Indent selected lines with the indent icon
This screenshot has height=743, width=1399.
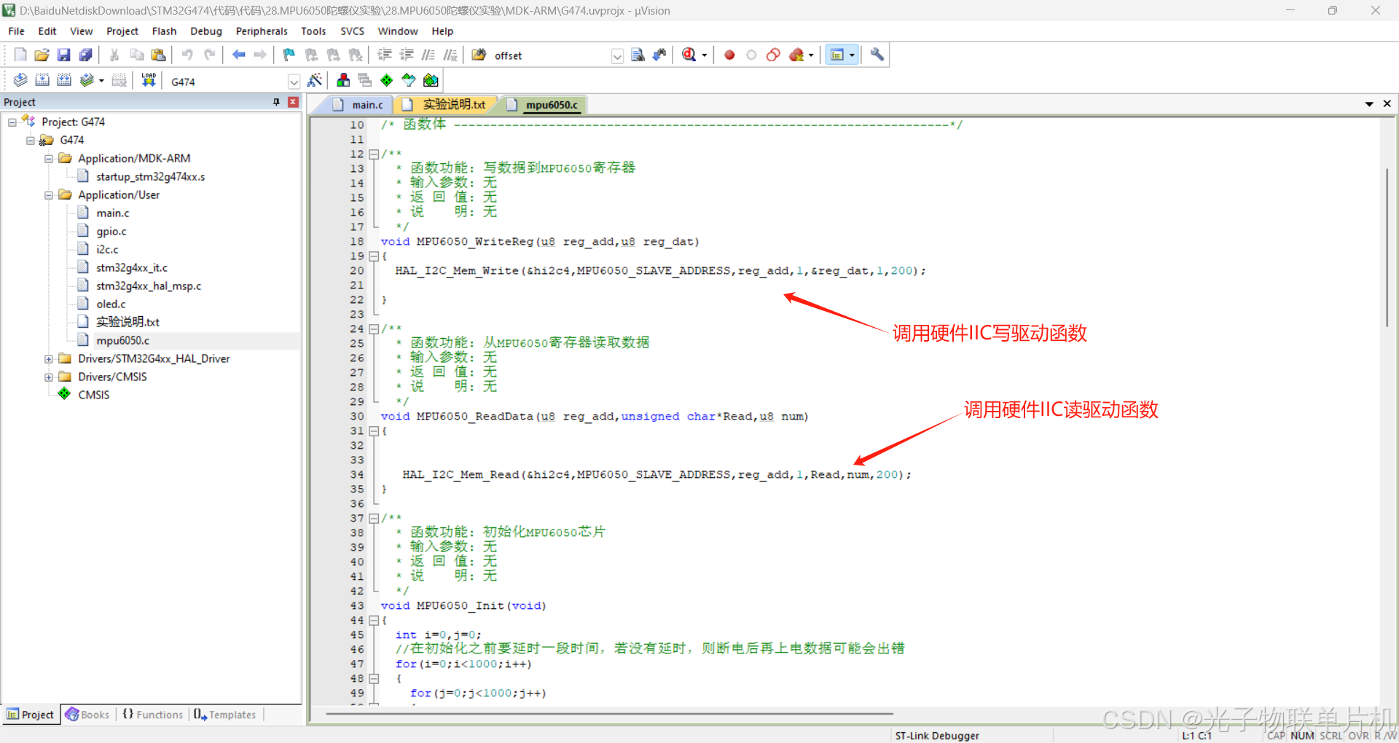(385, 55)
